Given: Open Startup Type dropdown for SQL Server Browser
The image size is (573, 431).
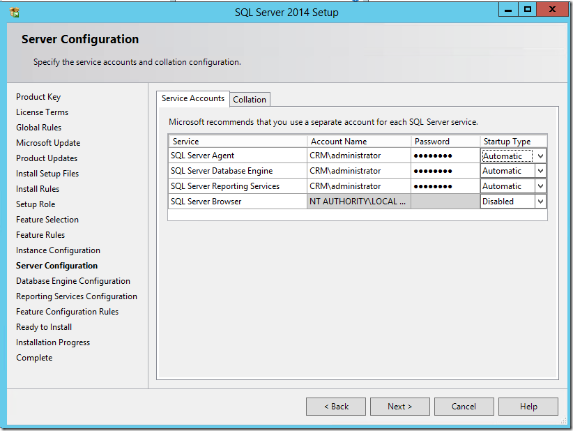Looking at the screenshot, I should [540, 202].
